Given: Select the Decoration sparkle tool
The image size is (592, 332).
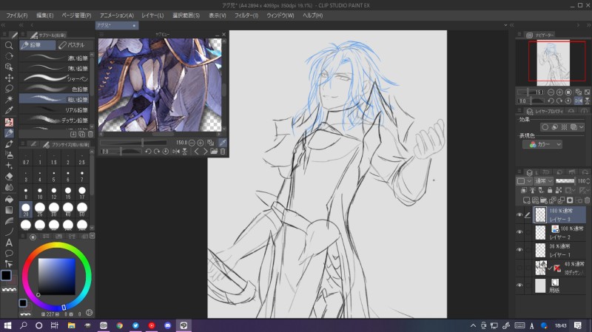Looking at the screenshot, I should [x=9, y=166].
